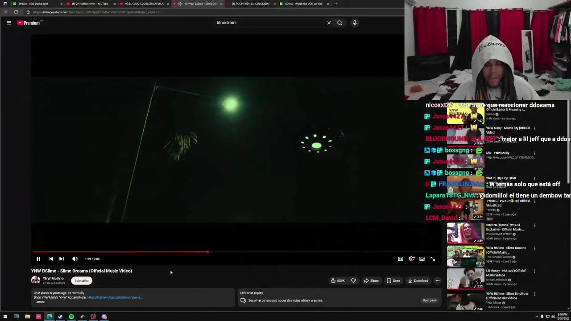Subscribe to the YNW Melly channel
Screen dimensions: 571x321
pos(82,281)
